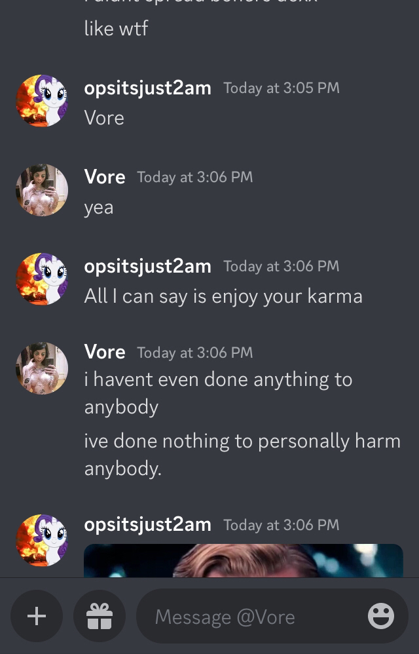Tap the Message @Vore input field

[x=272, y=616]
